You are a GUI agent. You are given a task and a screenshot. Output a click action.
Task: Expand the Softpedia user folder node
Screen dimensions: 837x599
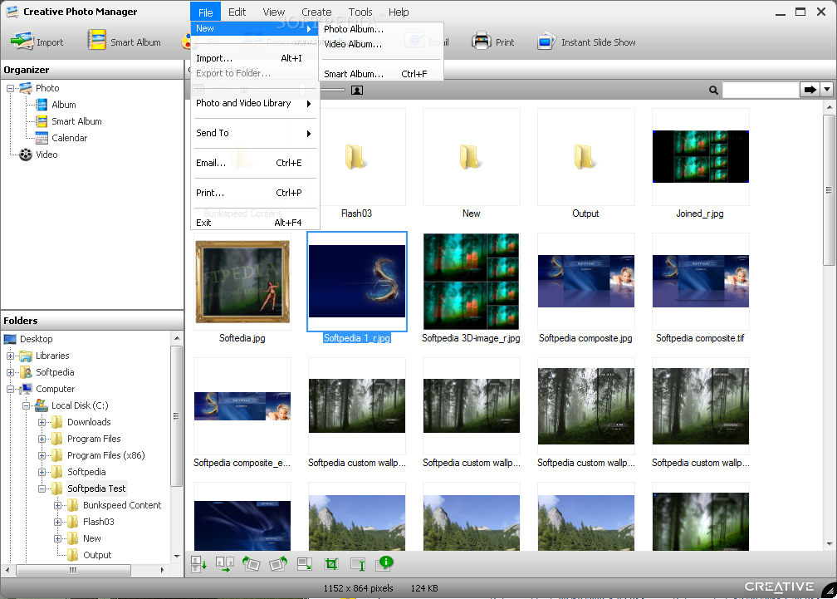point(10,372)
